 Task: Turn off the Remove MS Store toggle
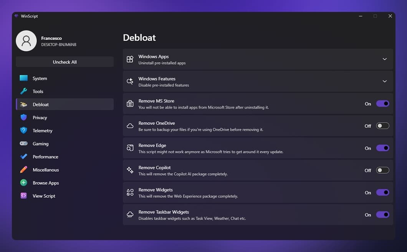pos(382,104)
